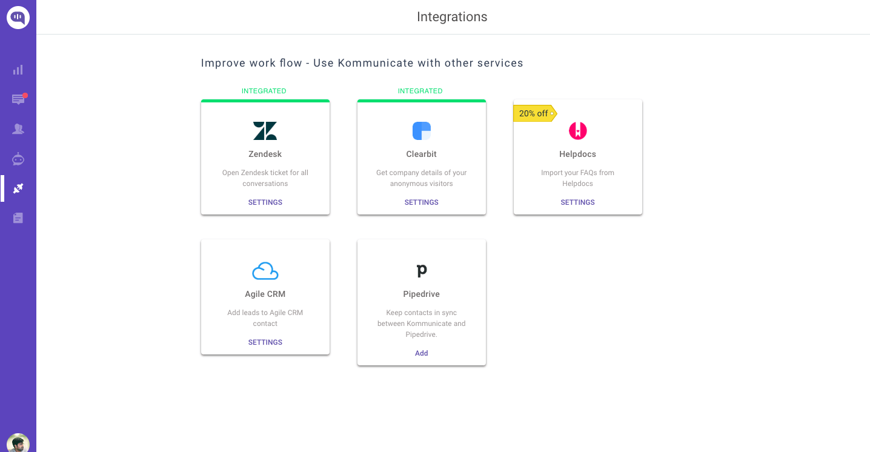Select the Clearbit icon
Viewport: 870px width, 452px height.
[x=421, y=130]
